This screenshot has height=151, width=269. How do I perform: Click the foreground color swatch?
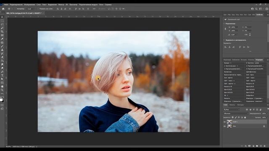tap(1, 100)
